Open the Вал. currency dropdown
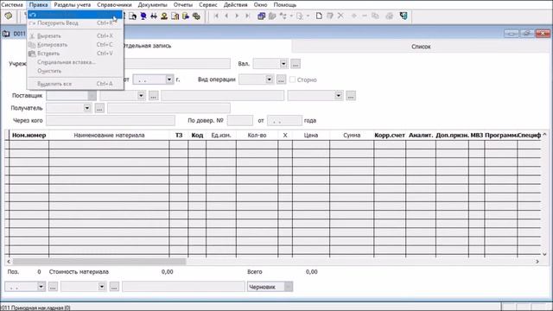553x311 pixels. click(x=283, y=64)
